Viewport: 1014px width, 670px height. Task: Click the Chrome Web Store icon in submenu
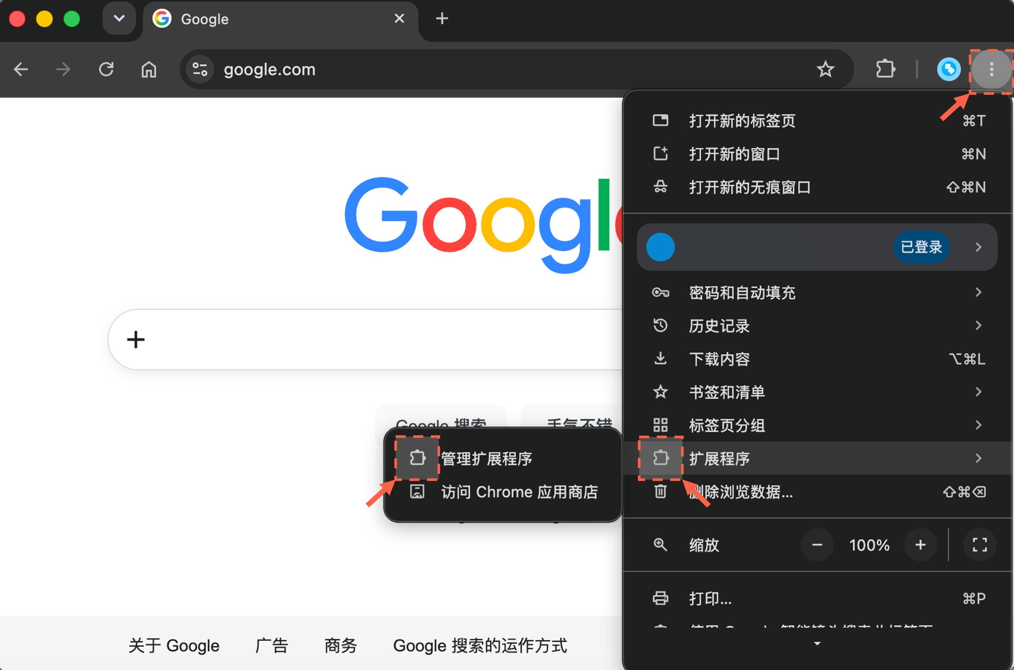[417, 492]
